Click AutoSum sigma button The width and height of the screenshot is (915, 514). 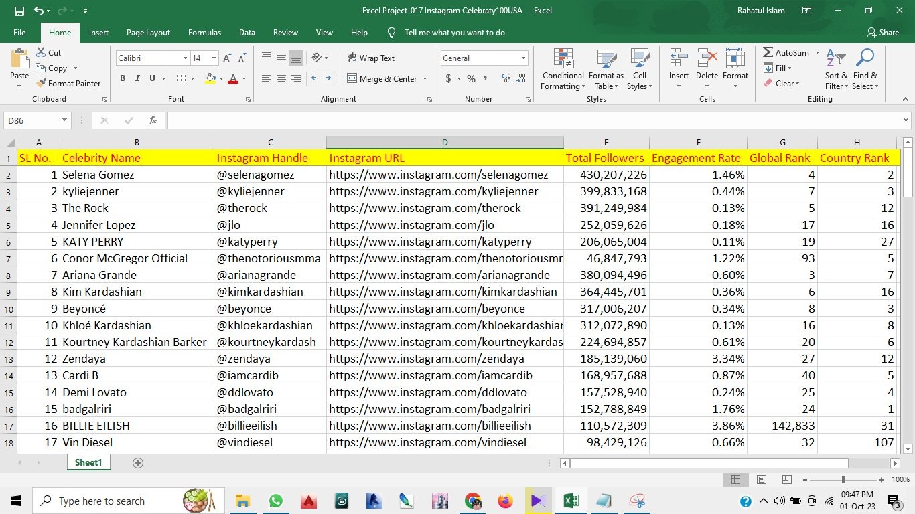point(786,52)
